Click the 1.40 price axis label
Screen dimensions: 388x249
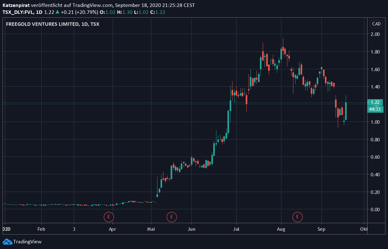pyautogui.click(x=375, y=87)
